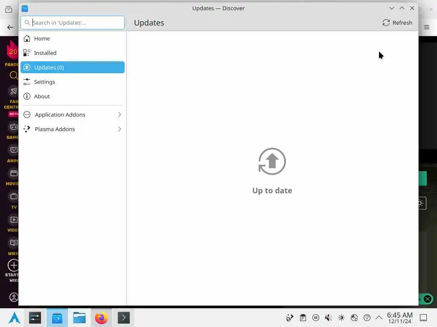This screenshot has width=437, height=327.
Task: Click the Up to date status text
Action: click(x=272, y=190)
